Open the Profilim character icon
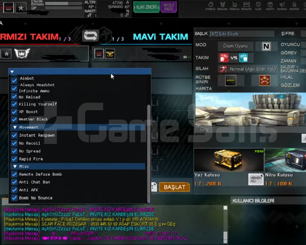 coord(294,6)
